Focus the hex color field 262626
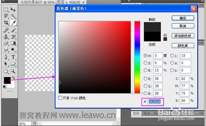Screen dimensions: 206x126 (155, 102)
